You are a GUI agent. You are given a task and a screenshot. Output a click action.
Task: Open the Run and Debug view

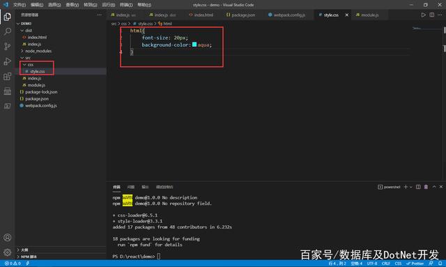click(x=8, y=61)
